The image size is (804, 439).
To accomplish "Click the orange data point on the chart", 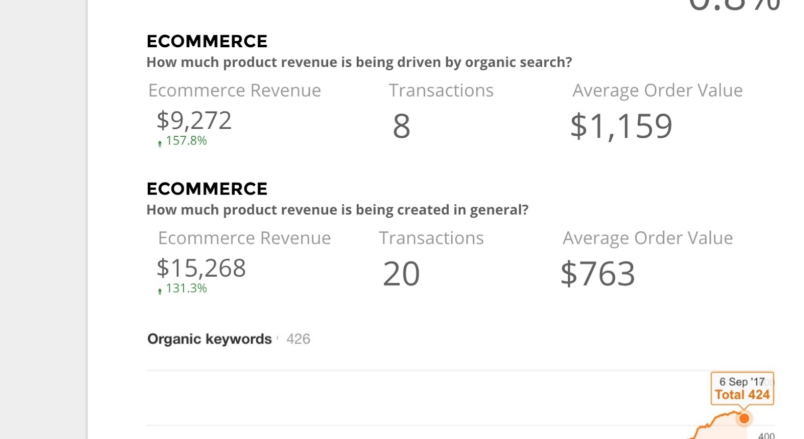I will pos(744,418).
